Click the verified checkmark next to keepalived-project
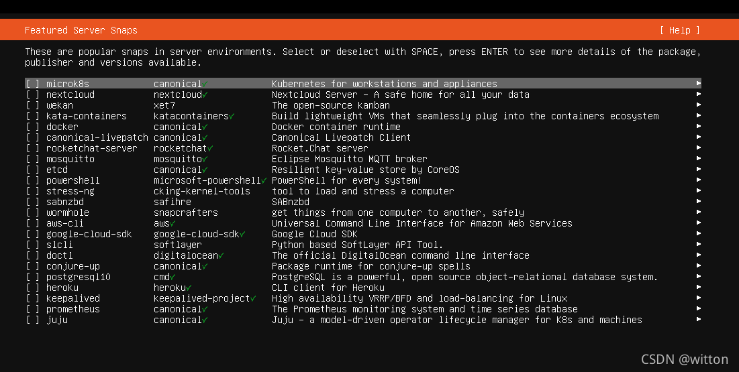The height and width of the screenshot is (372, 739). (x=253, y=298)
